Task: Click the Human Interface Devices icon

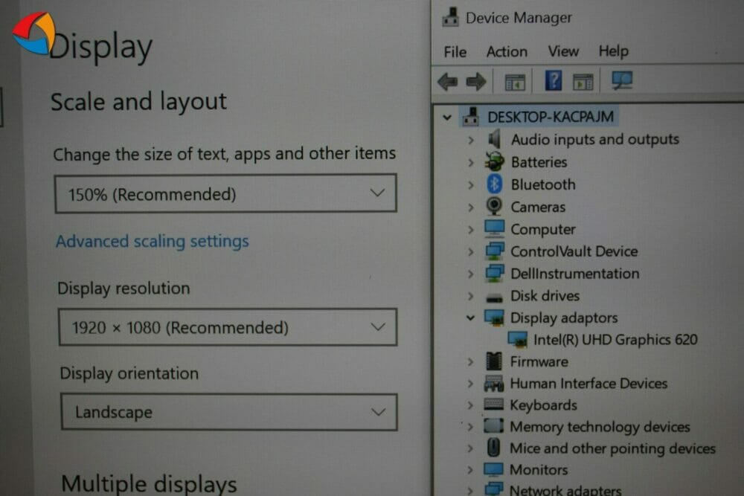Action: [494, 383]
